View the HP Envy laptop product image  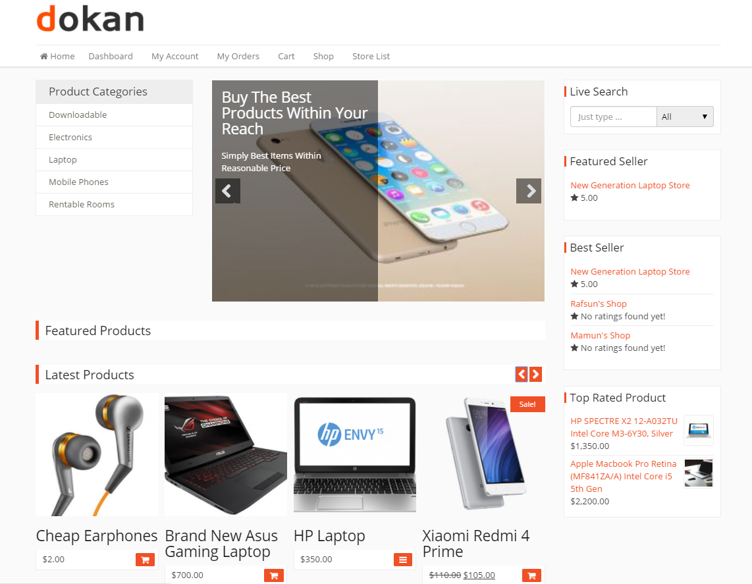(355, 454)
